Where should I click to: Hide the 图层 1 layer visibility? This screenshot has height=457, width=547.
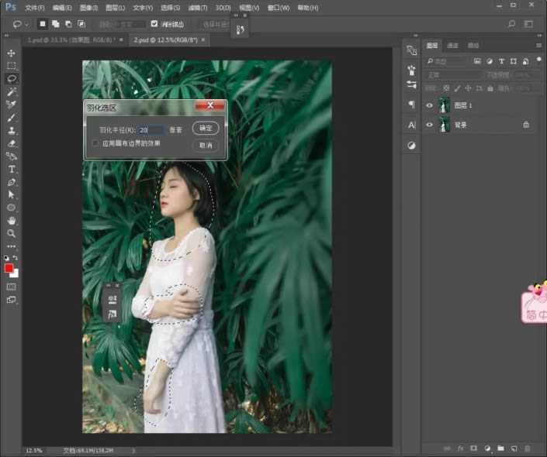[430, 105]
